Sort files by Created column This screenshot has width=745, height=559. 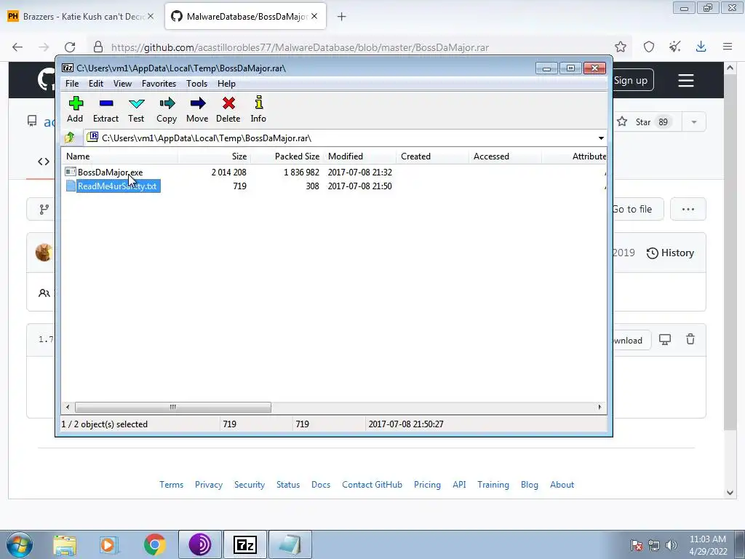click(432, 156)
